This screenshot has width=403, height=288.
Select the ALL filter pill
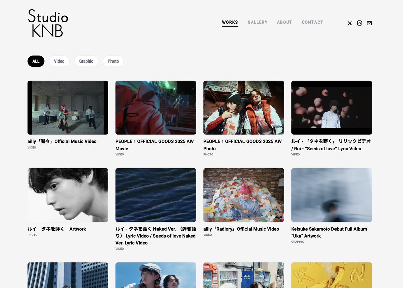tap(36, 61)
